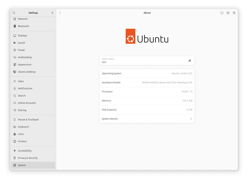This screenshot has width=248, height=181.
Task: Open the Settings search magnifier icon
Action: click(14, 13)
